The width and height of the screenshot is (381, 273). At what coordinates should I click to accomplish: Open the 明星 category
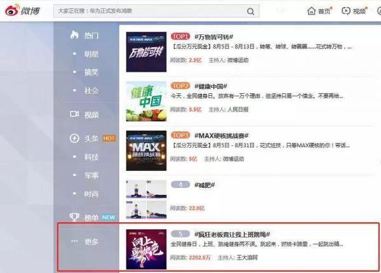[91, 54]
